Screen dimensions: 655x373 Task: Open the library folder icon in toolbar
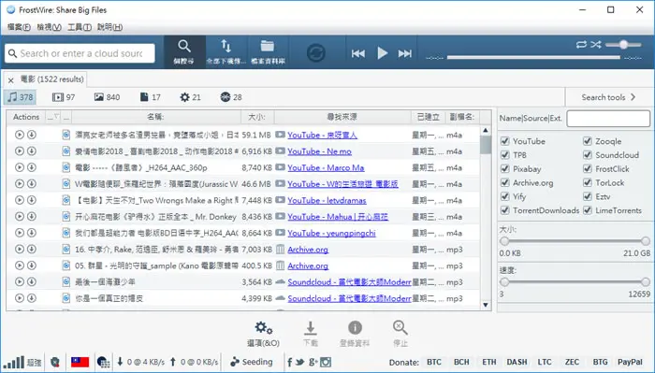(268, 51)
